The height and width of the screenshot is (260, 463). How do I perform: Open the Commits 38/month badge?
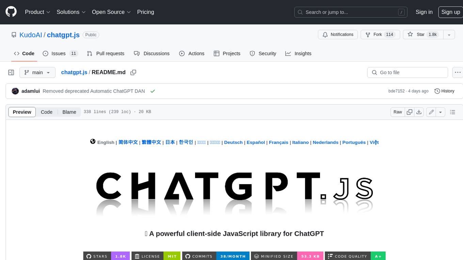click(216, 256)
